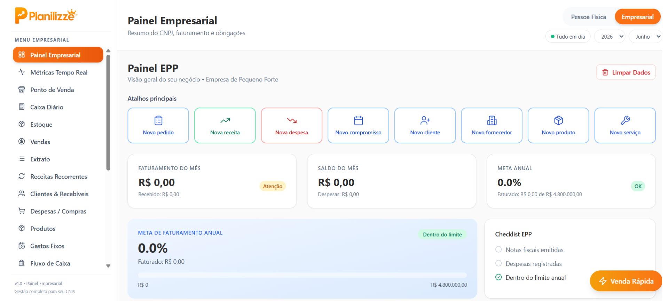Click the Novo produto box icon
The image size is (668, 301).
click(x=558, y=120)
